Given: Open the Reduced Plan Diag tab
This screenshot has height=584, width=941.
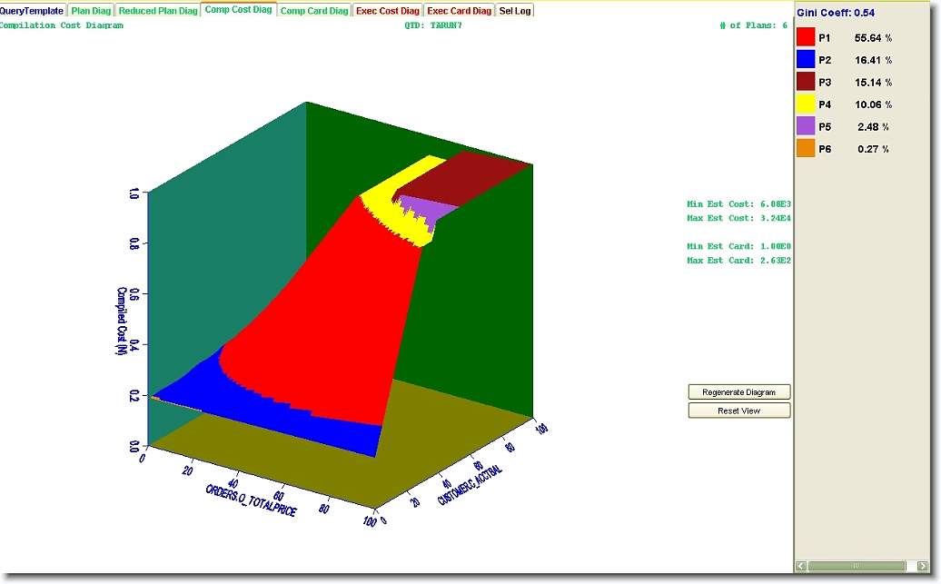Looking at the screenshot, I should coord(158,11).
